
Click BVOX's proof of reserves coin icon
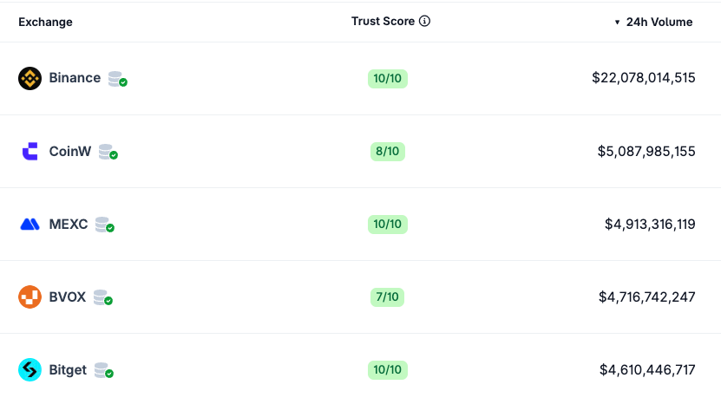[x=102, y=297]
